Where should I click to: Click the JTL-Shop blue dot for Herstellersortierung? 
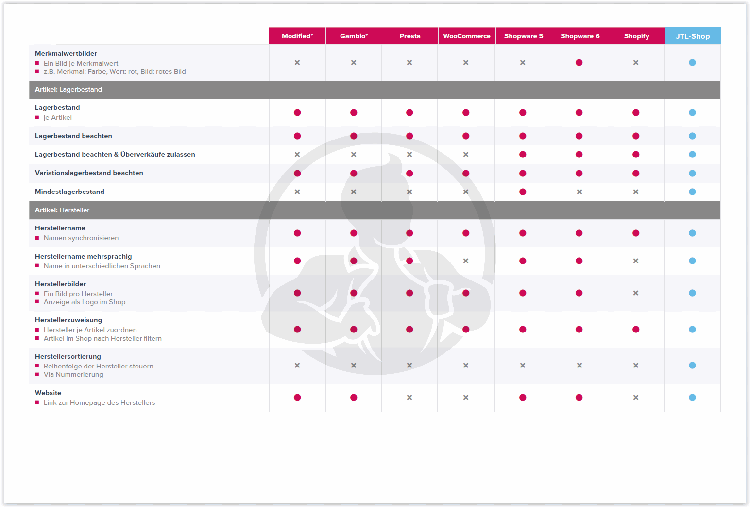coord(692,366)
